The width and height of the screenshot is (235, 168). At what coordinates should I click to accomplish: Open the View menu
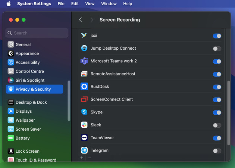[90, 4]
